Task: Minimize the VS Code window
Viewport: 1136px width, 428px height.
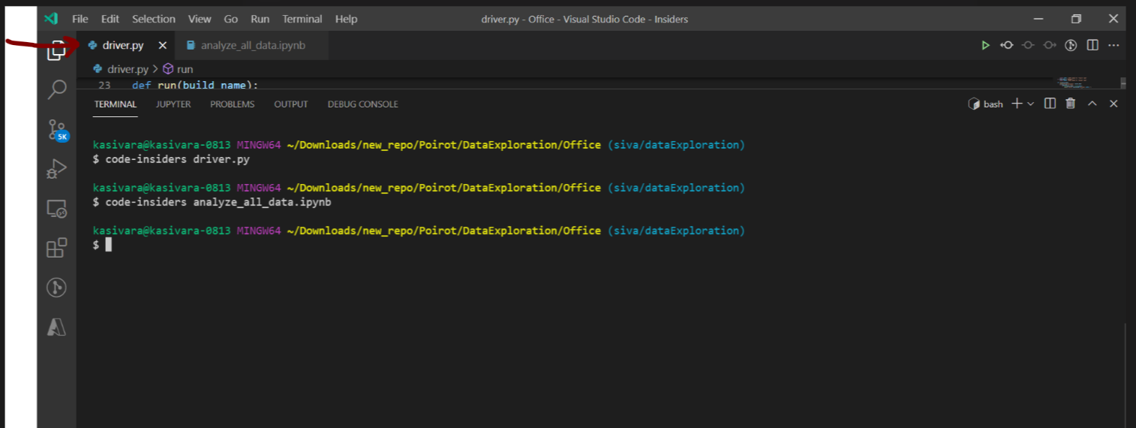Action: [1039, 19]
